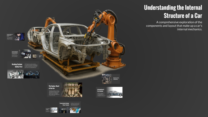208x117 pixels.
Task: Open the Braking System: Safety First slide
Action: click(x=23, y=70)
